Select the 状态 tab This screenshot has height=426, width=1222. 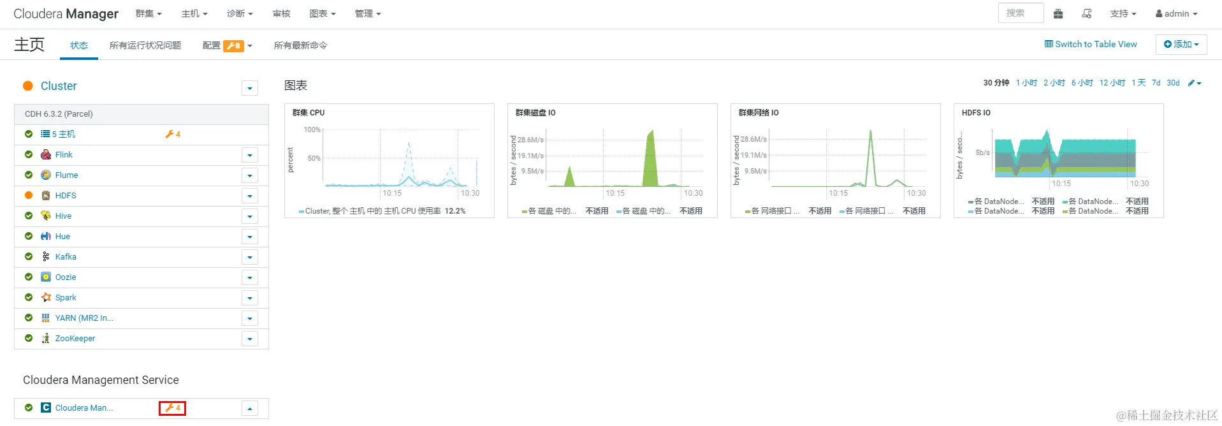(79, 45)
